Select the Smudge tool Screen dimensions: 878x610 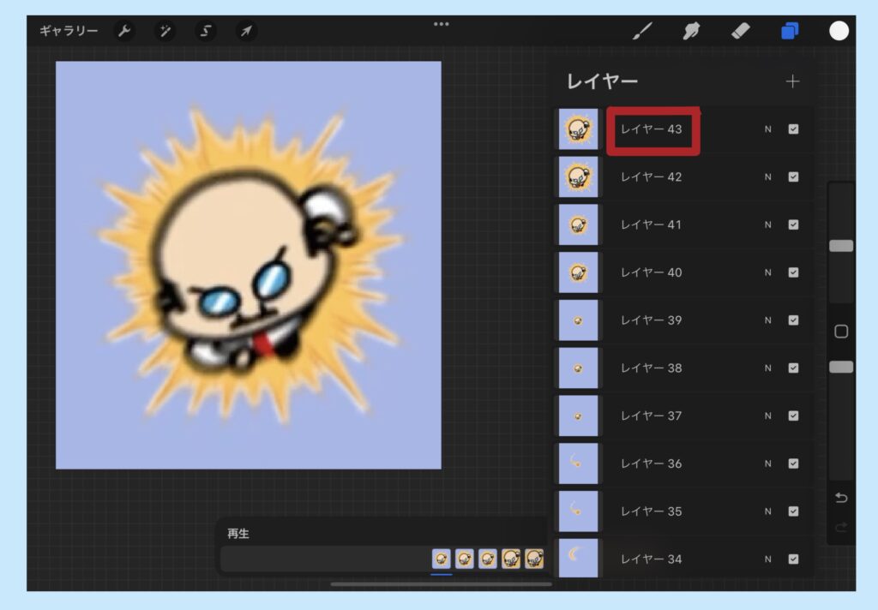click(x=692, y=31)
